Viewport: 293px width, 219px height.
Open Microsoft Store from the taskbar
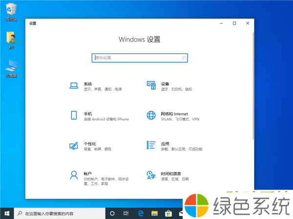(168, 214)
